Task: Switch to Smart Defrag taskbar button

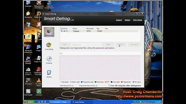Action: [82, 102]
